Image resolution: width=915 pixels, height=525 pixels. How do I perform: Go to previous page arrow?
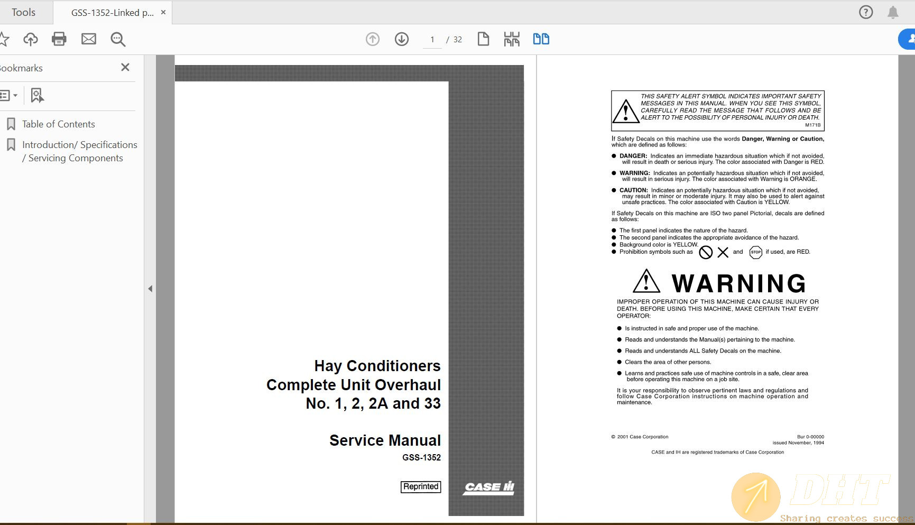coord(373,39)
